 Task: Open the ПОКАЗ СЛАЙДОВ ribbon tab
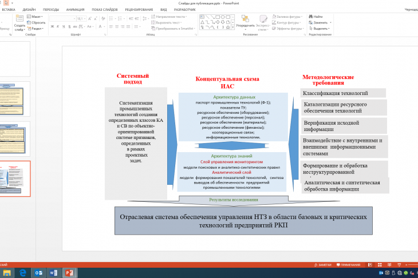click(105, 10)
